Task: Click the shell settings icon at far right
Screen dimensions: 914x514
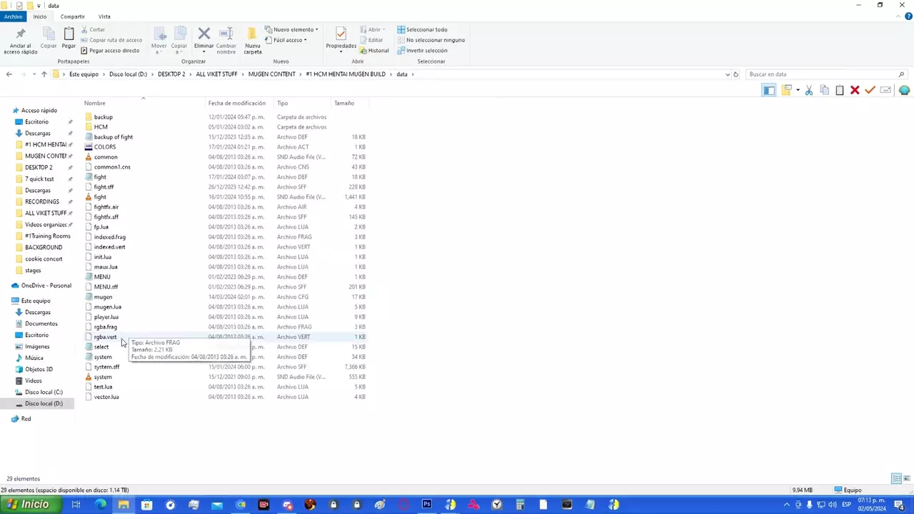Action: [904, 90]
